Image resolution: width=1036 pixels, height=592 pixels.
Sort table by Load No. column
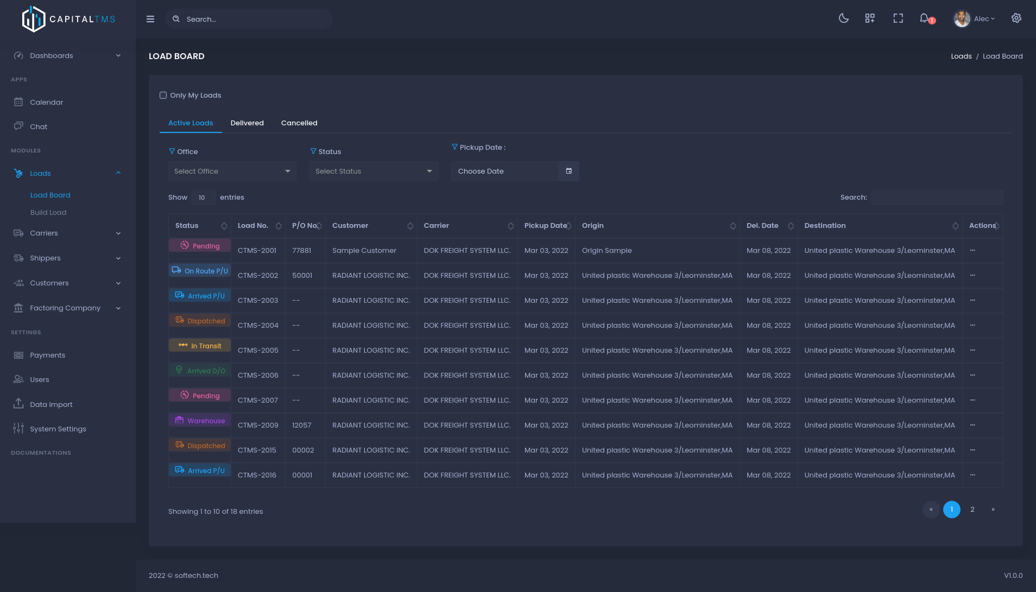click(278, 226)
